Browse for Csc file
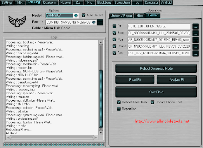The image size is (203, 148). [x=195, y=54]
